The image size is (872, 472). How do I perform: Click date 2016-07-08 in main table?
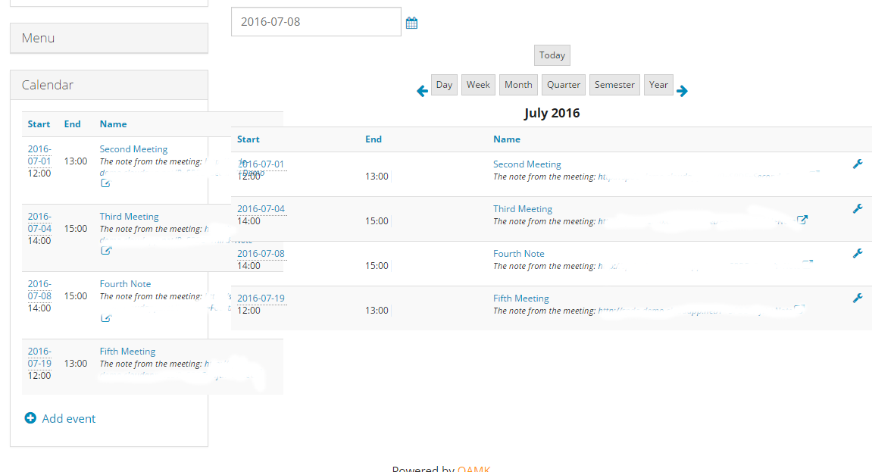pos(261,254)
